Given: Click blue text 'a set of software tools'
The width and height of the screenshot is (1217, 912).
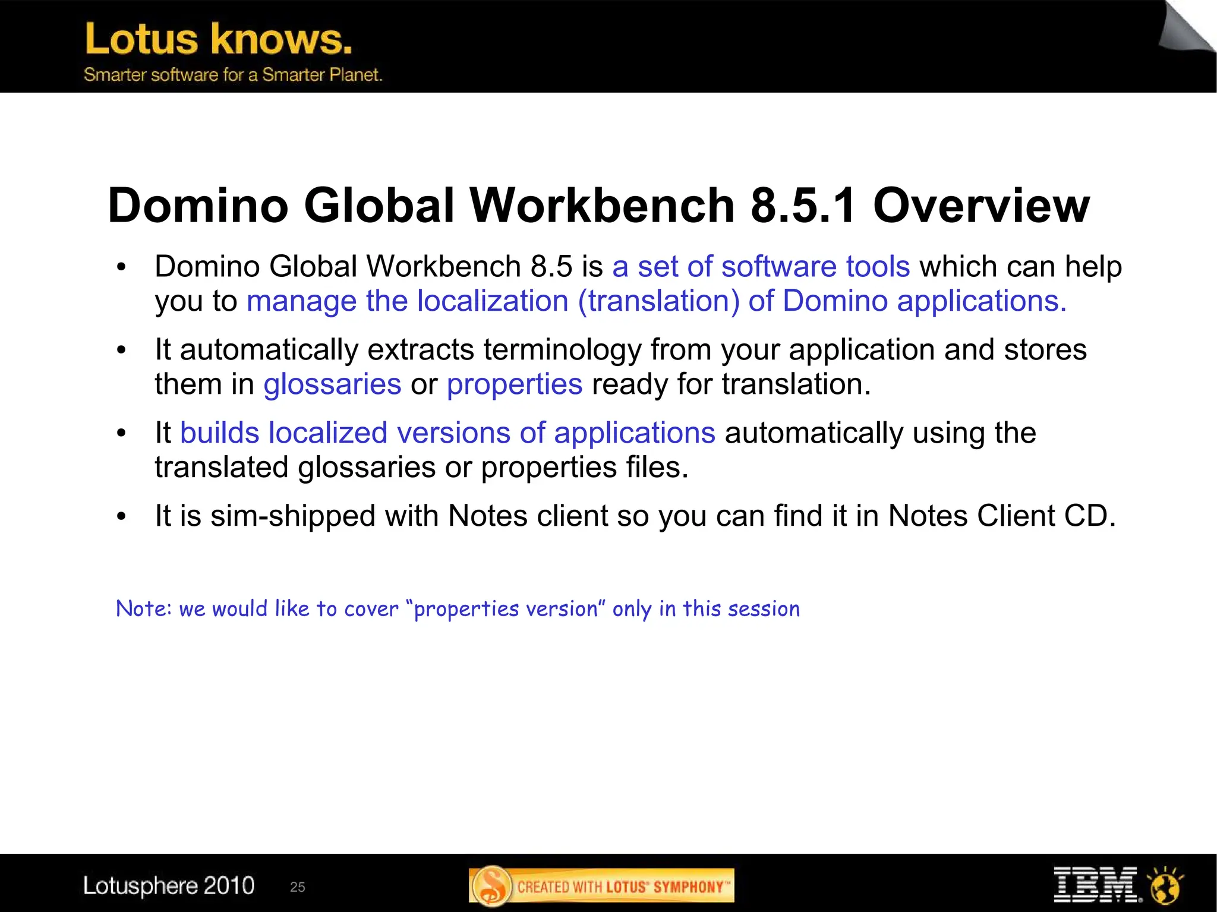Looking at the screenshot, I should pos(761,266).
